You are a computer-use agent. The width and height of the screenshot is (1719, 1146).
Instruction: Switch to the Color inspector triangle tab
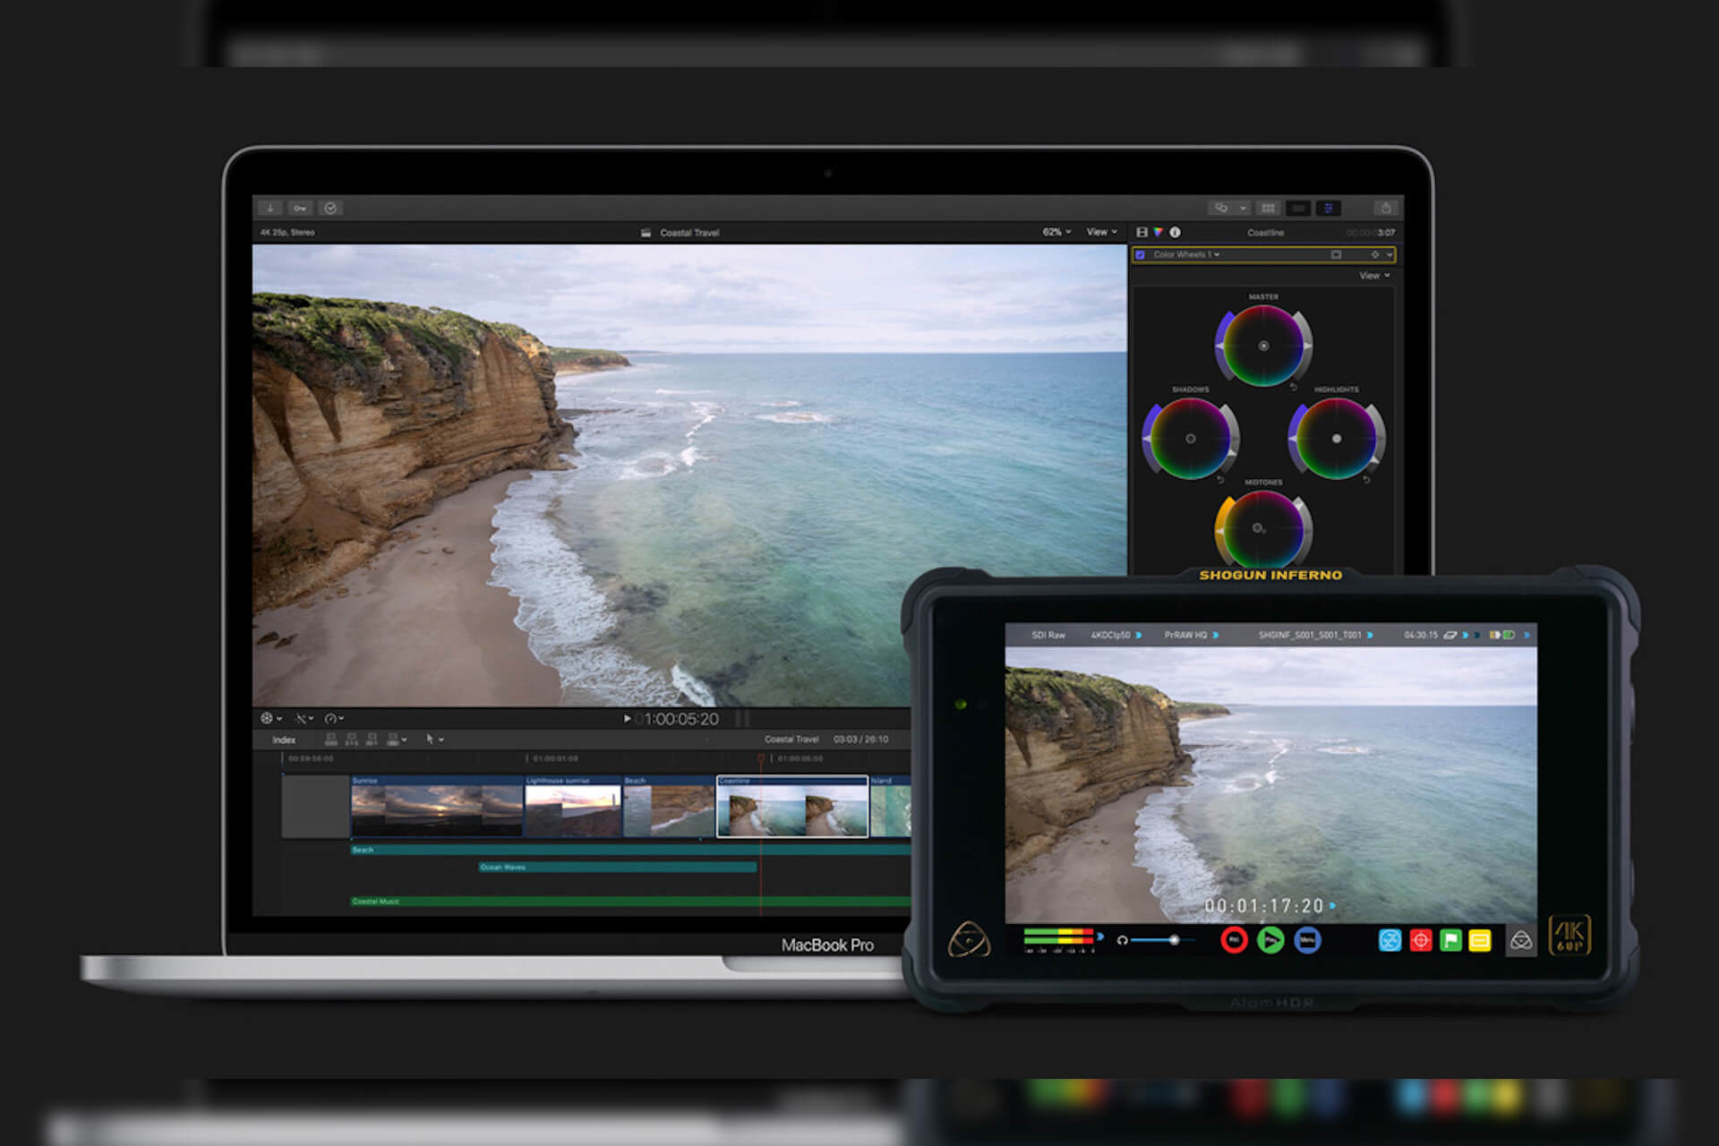click(x=1159, y=232)
